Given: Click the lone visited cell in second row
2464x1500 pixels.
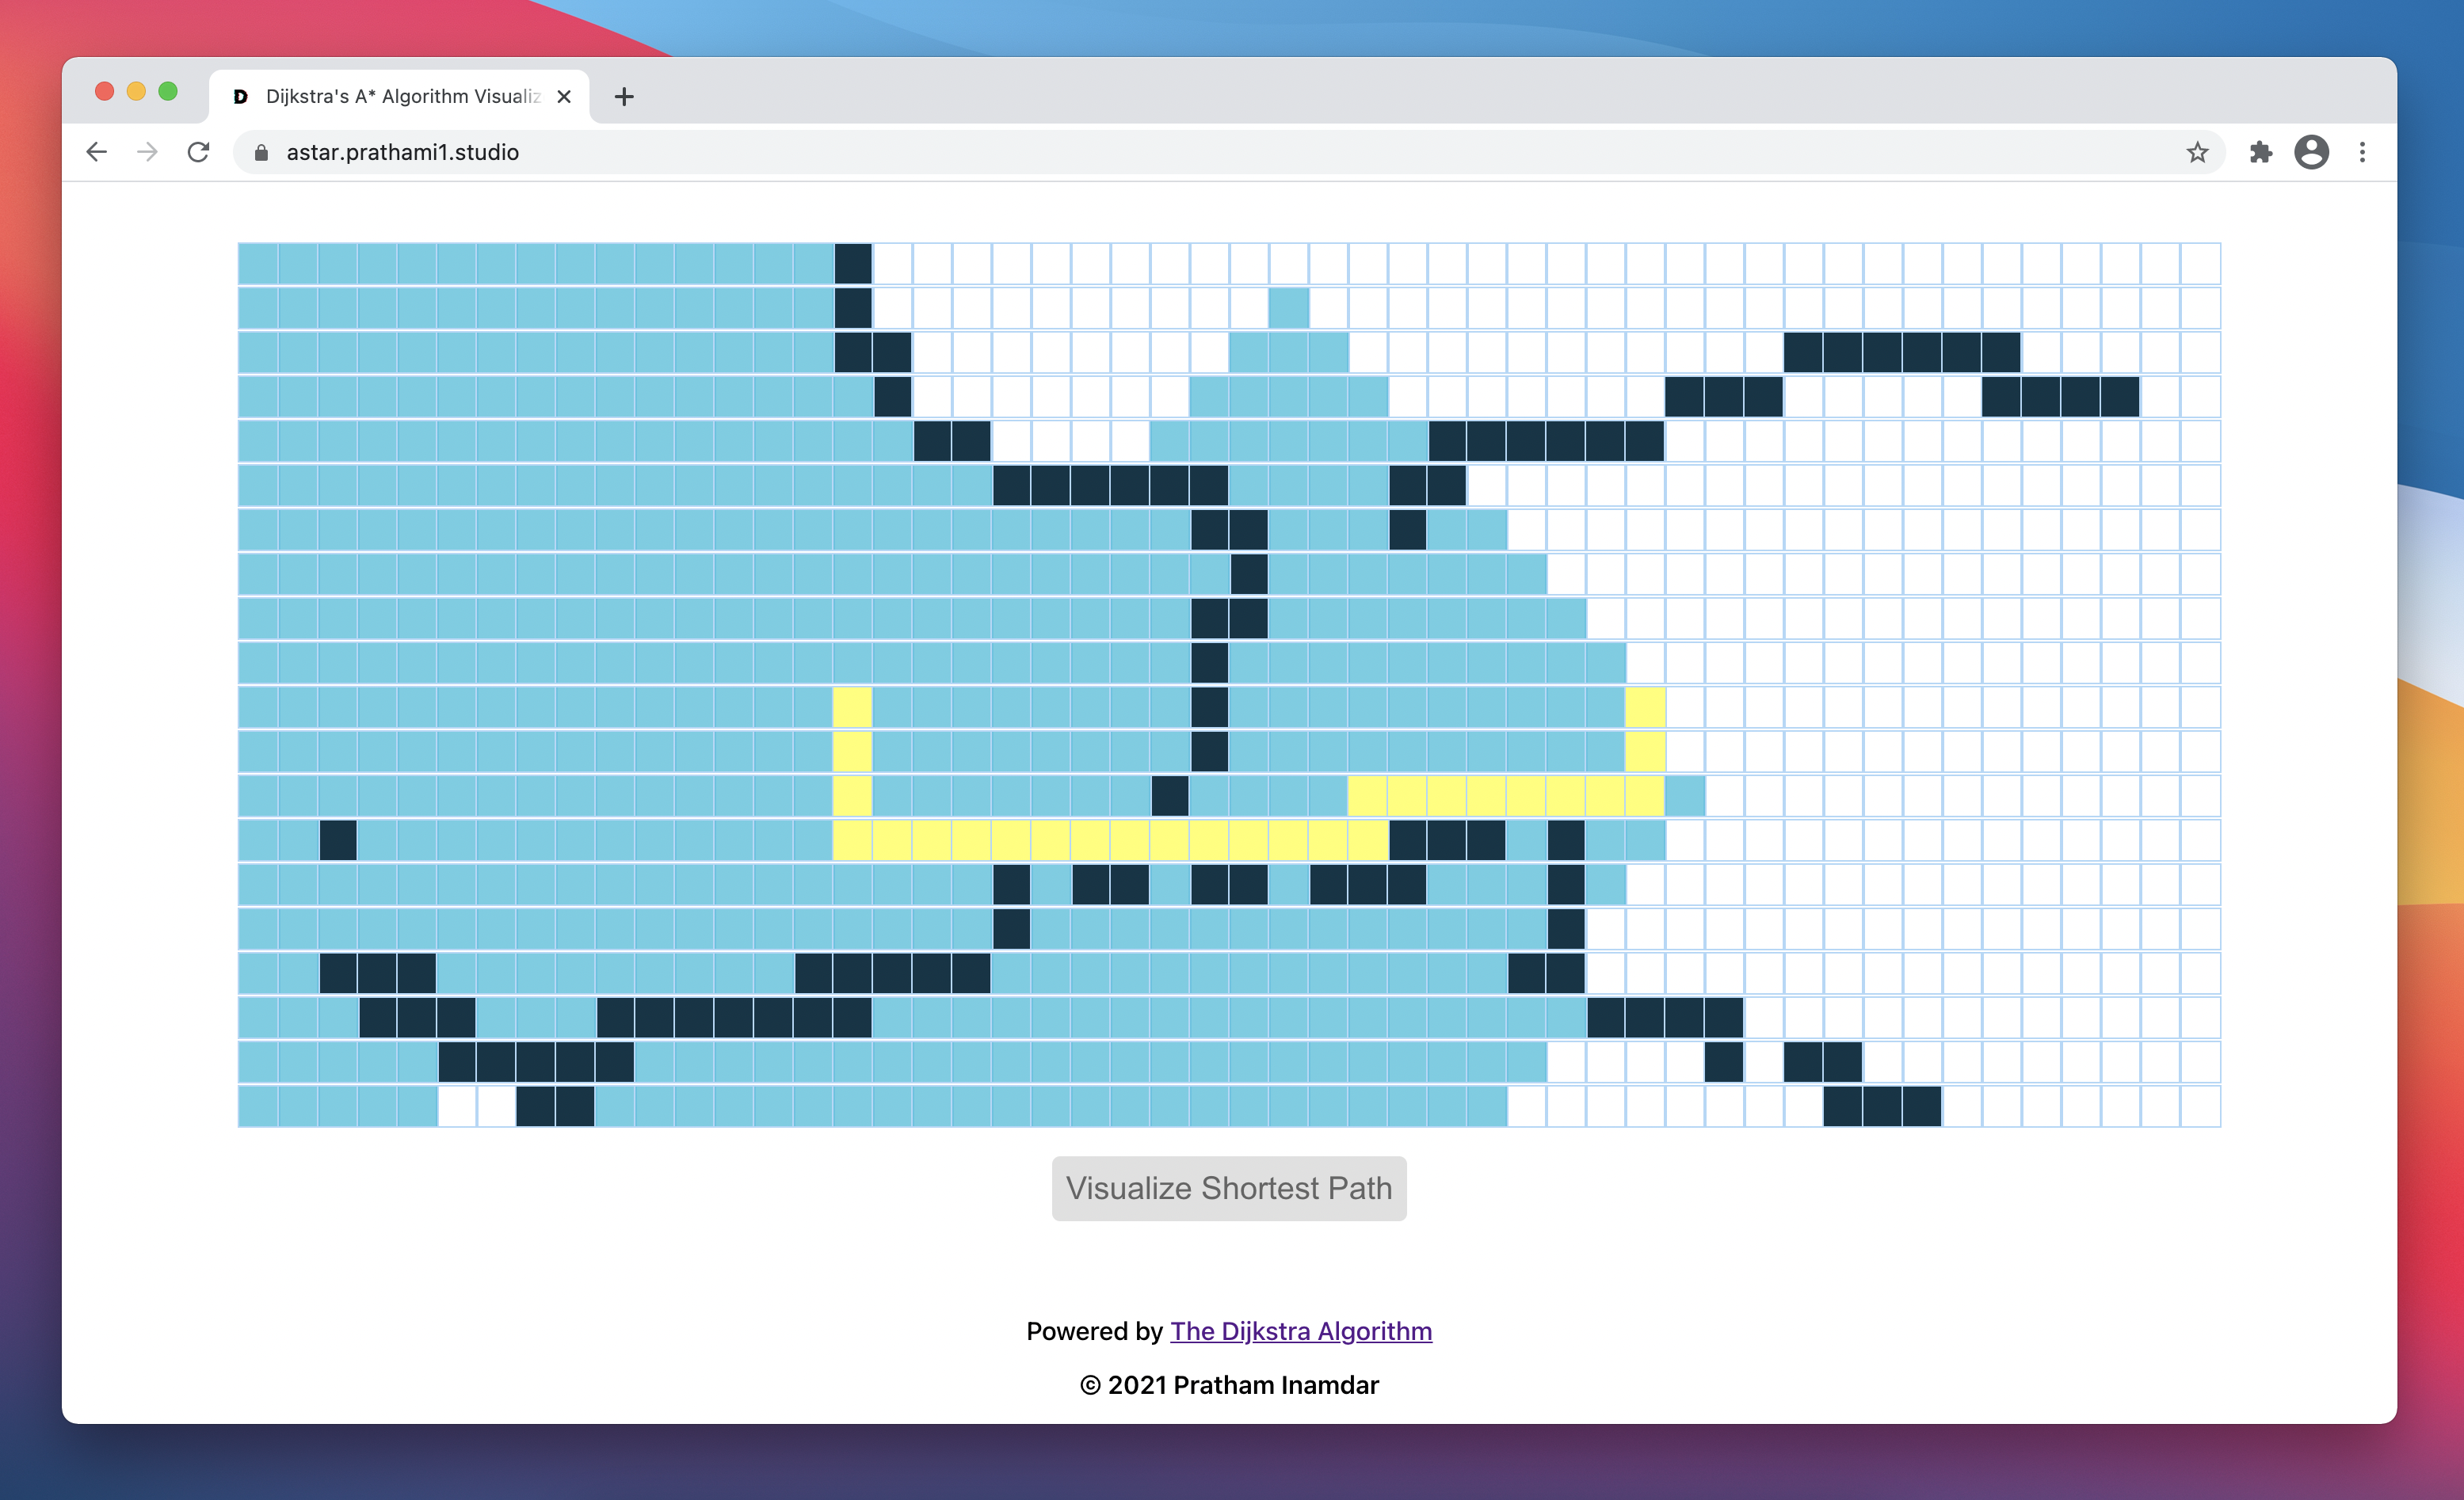Looking at the screenshot, I should pos(1288,308).
